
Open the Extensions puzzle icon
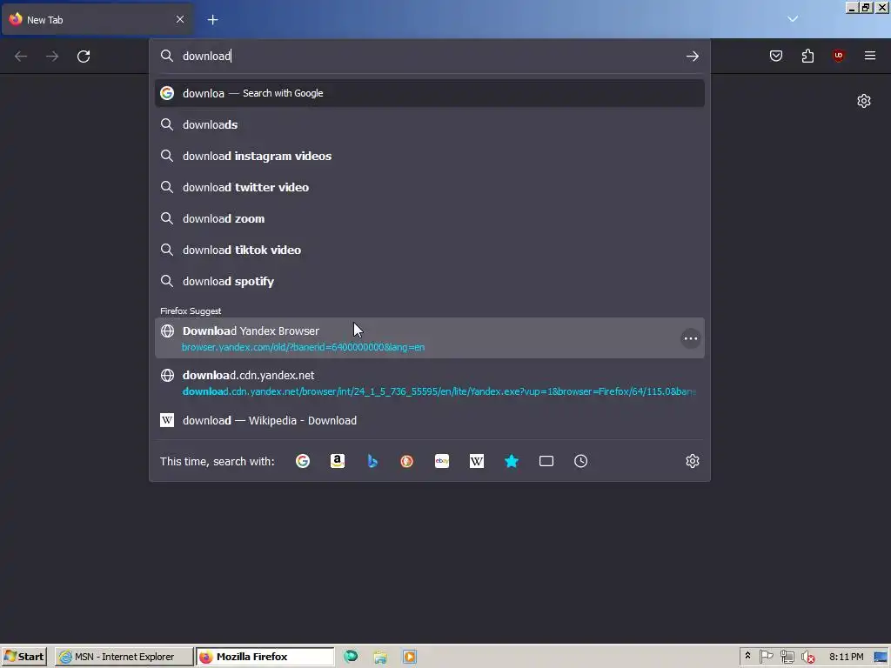[807, 56]
